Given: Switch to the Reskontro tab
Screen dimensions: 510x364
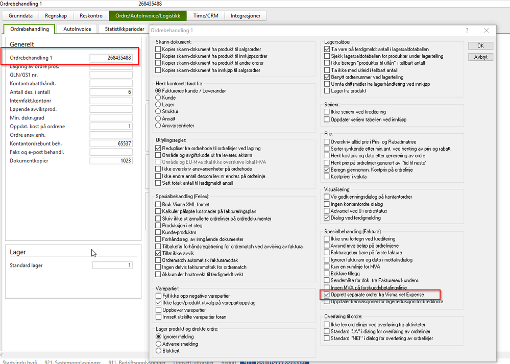Looking at the screenshot, I should [91, 16].
